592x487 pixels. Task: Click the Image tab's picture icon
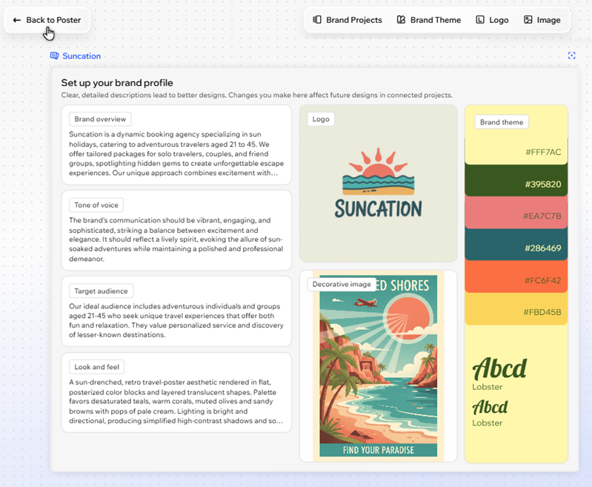click(528, 20)
